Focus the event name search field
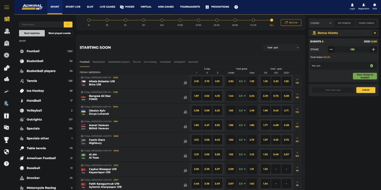Image resolution: width=381 pixels, height=190 pixels. pos(41,25)
